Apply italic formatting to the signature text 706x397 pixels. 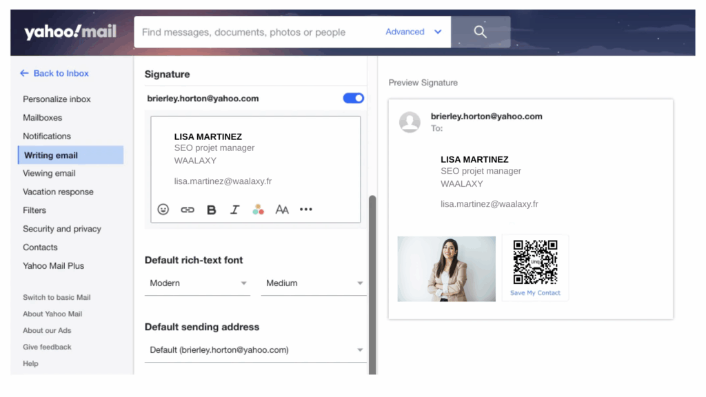point(234,209)
